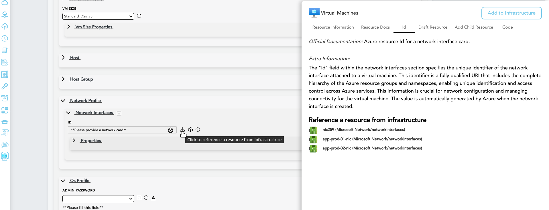549x210 pixels.
Task: Click the cloud upload sidebar icon
Action: (x=5, y=27)
